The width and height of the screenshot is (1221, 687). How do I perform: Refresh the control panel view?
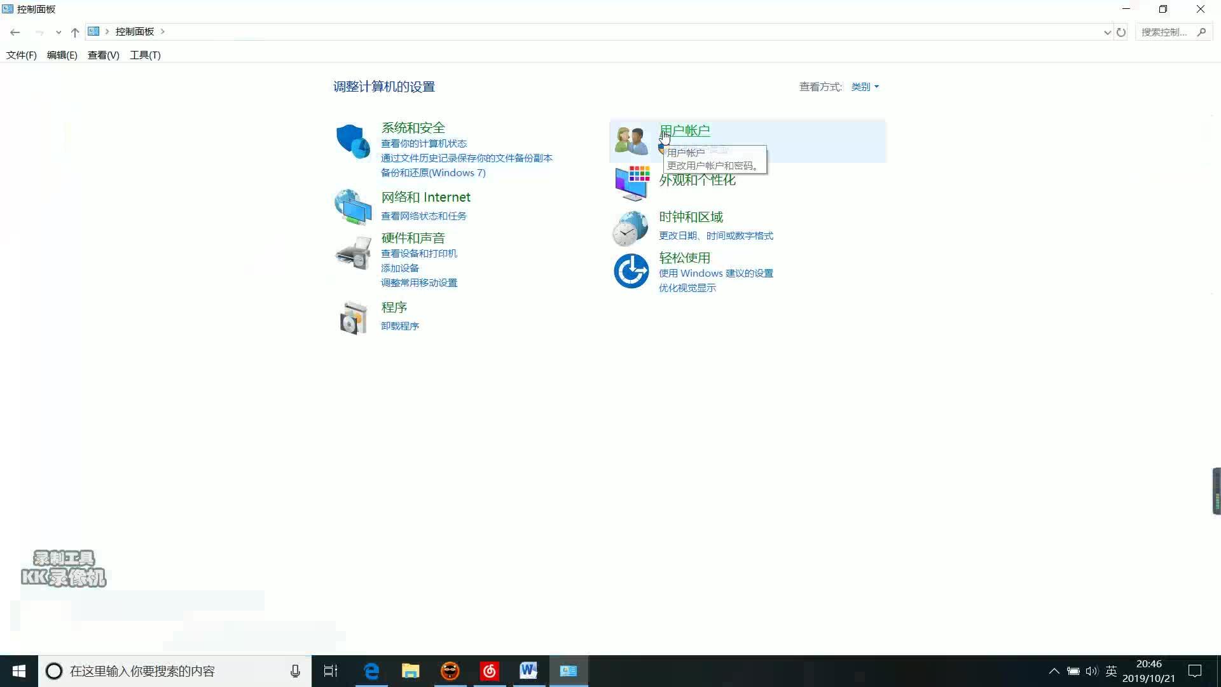click(1121, 32)
